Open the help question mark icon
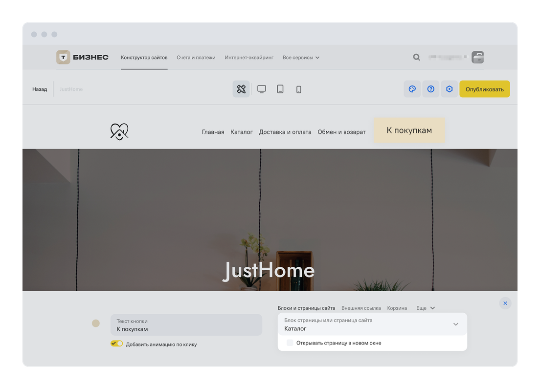This screenshot has height=389, width=540. [431, 89]
